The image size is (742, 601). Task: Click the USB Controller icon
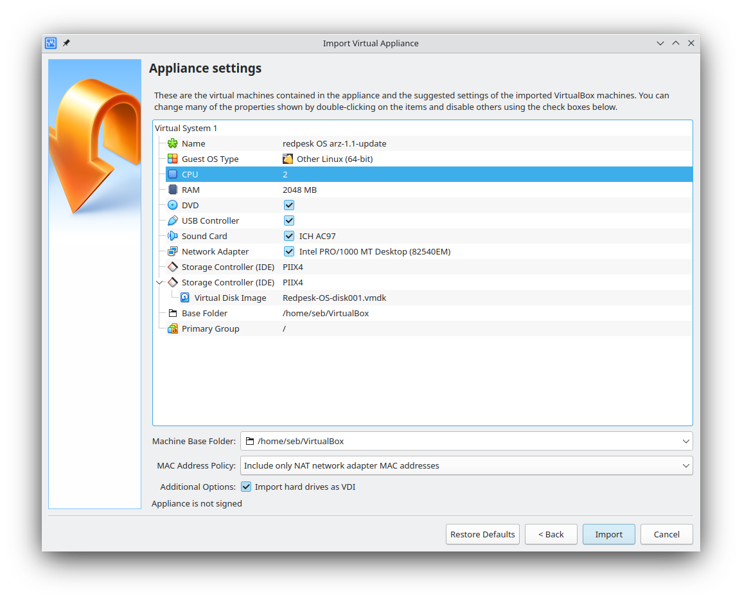(173, 220)
